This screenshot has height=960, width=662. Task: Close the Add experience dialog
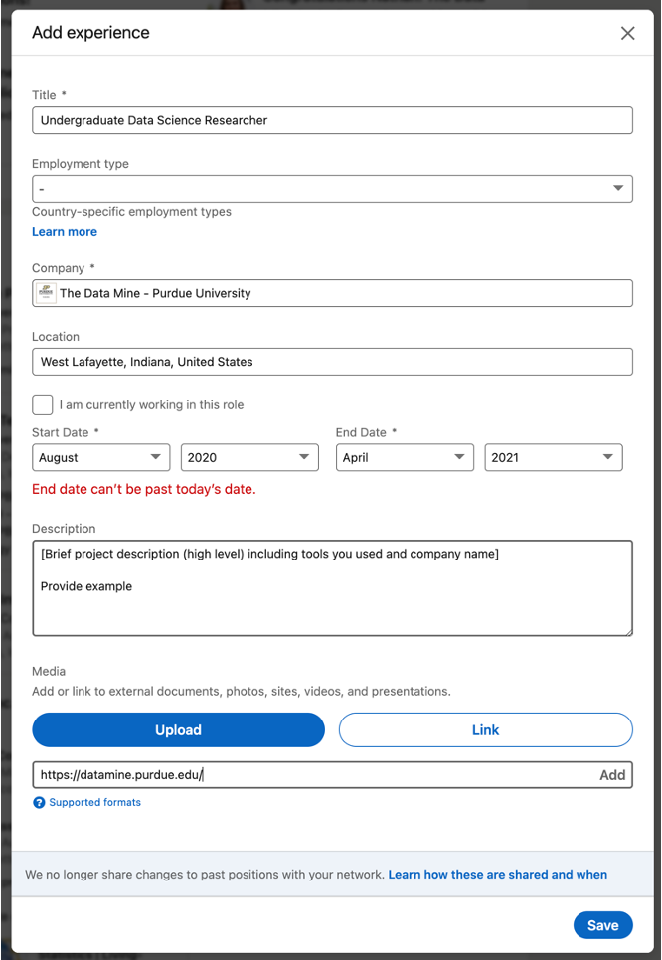(x=627, y=33)
